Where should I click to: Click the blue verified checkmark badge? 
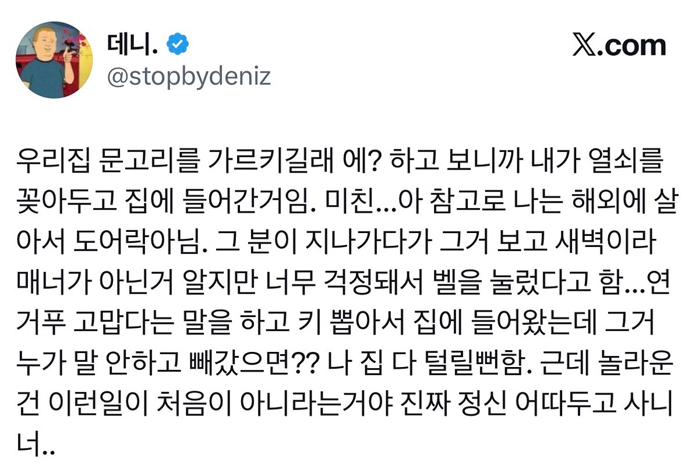177,45
